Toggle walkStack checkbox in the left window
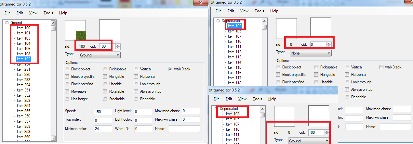Image resolution: width=413 pixels, height=144 pixels. pyautogui.click(x=170, y=69)
